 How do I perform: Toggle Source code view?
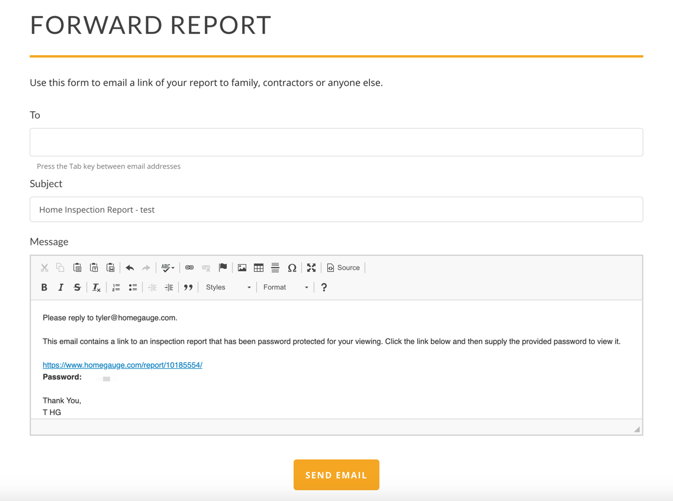coord(343,268)
